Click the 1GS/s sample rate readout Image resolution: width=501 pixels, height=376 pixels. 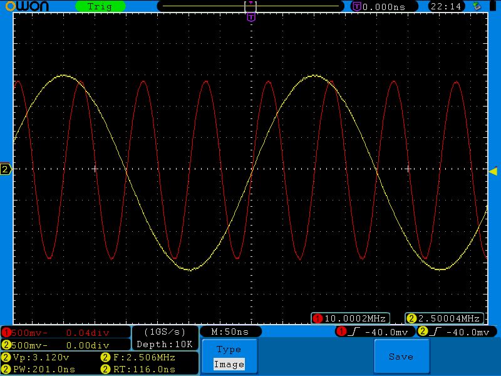165,332
